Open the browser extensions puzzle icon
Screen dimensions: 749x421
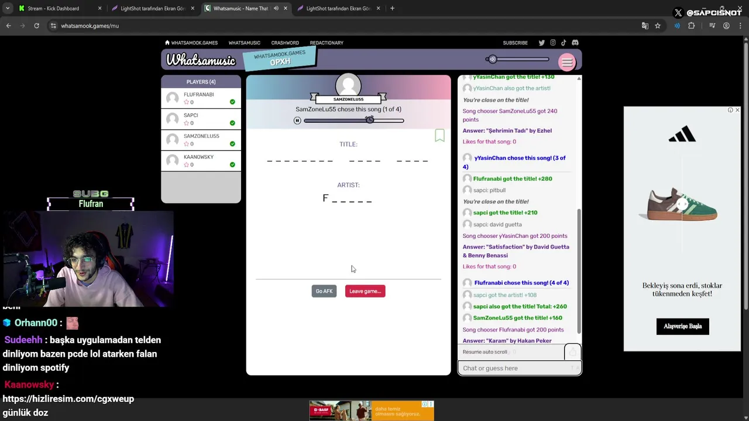coord(692,26)
